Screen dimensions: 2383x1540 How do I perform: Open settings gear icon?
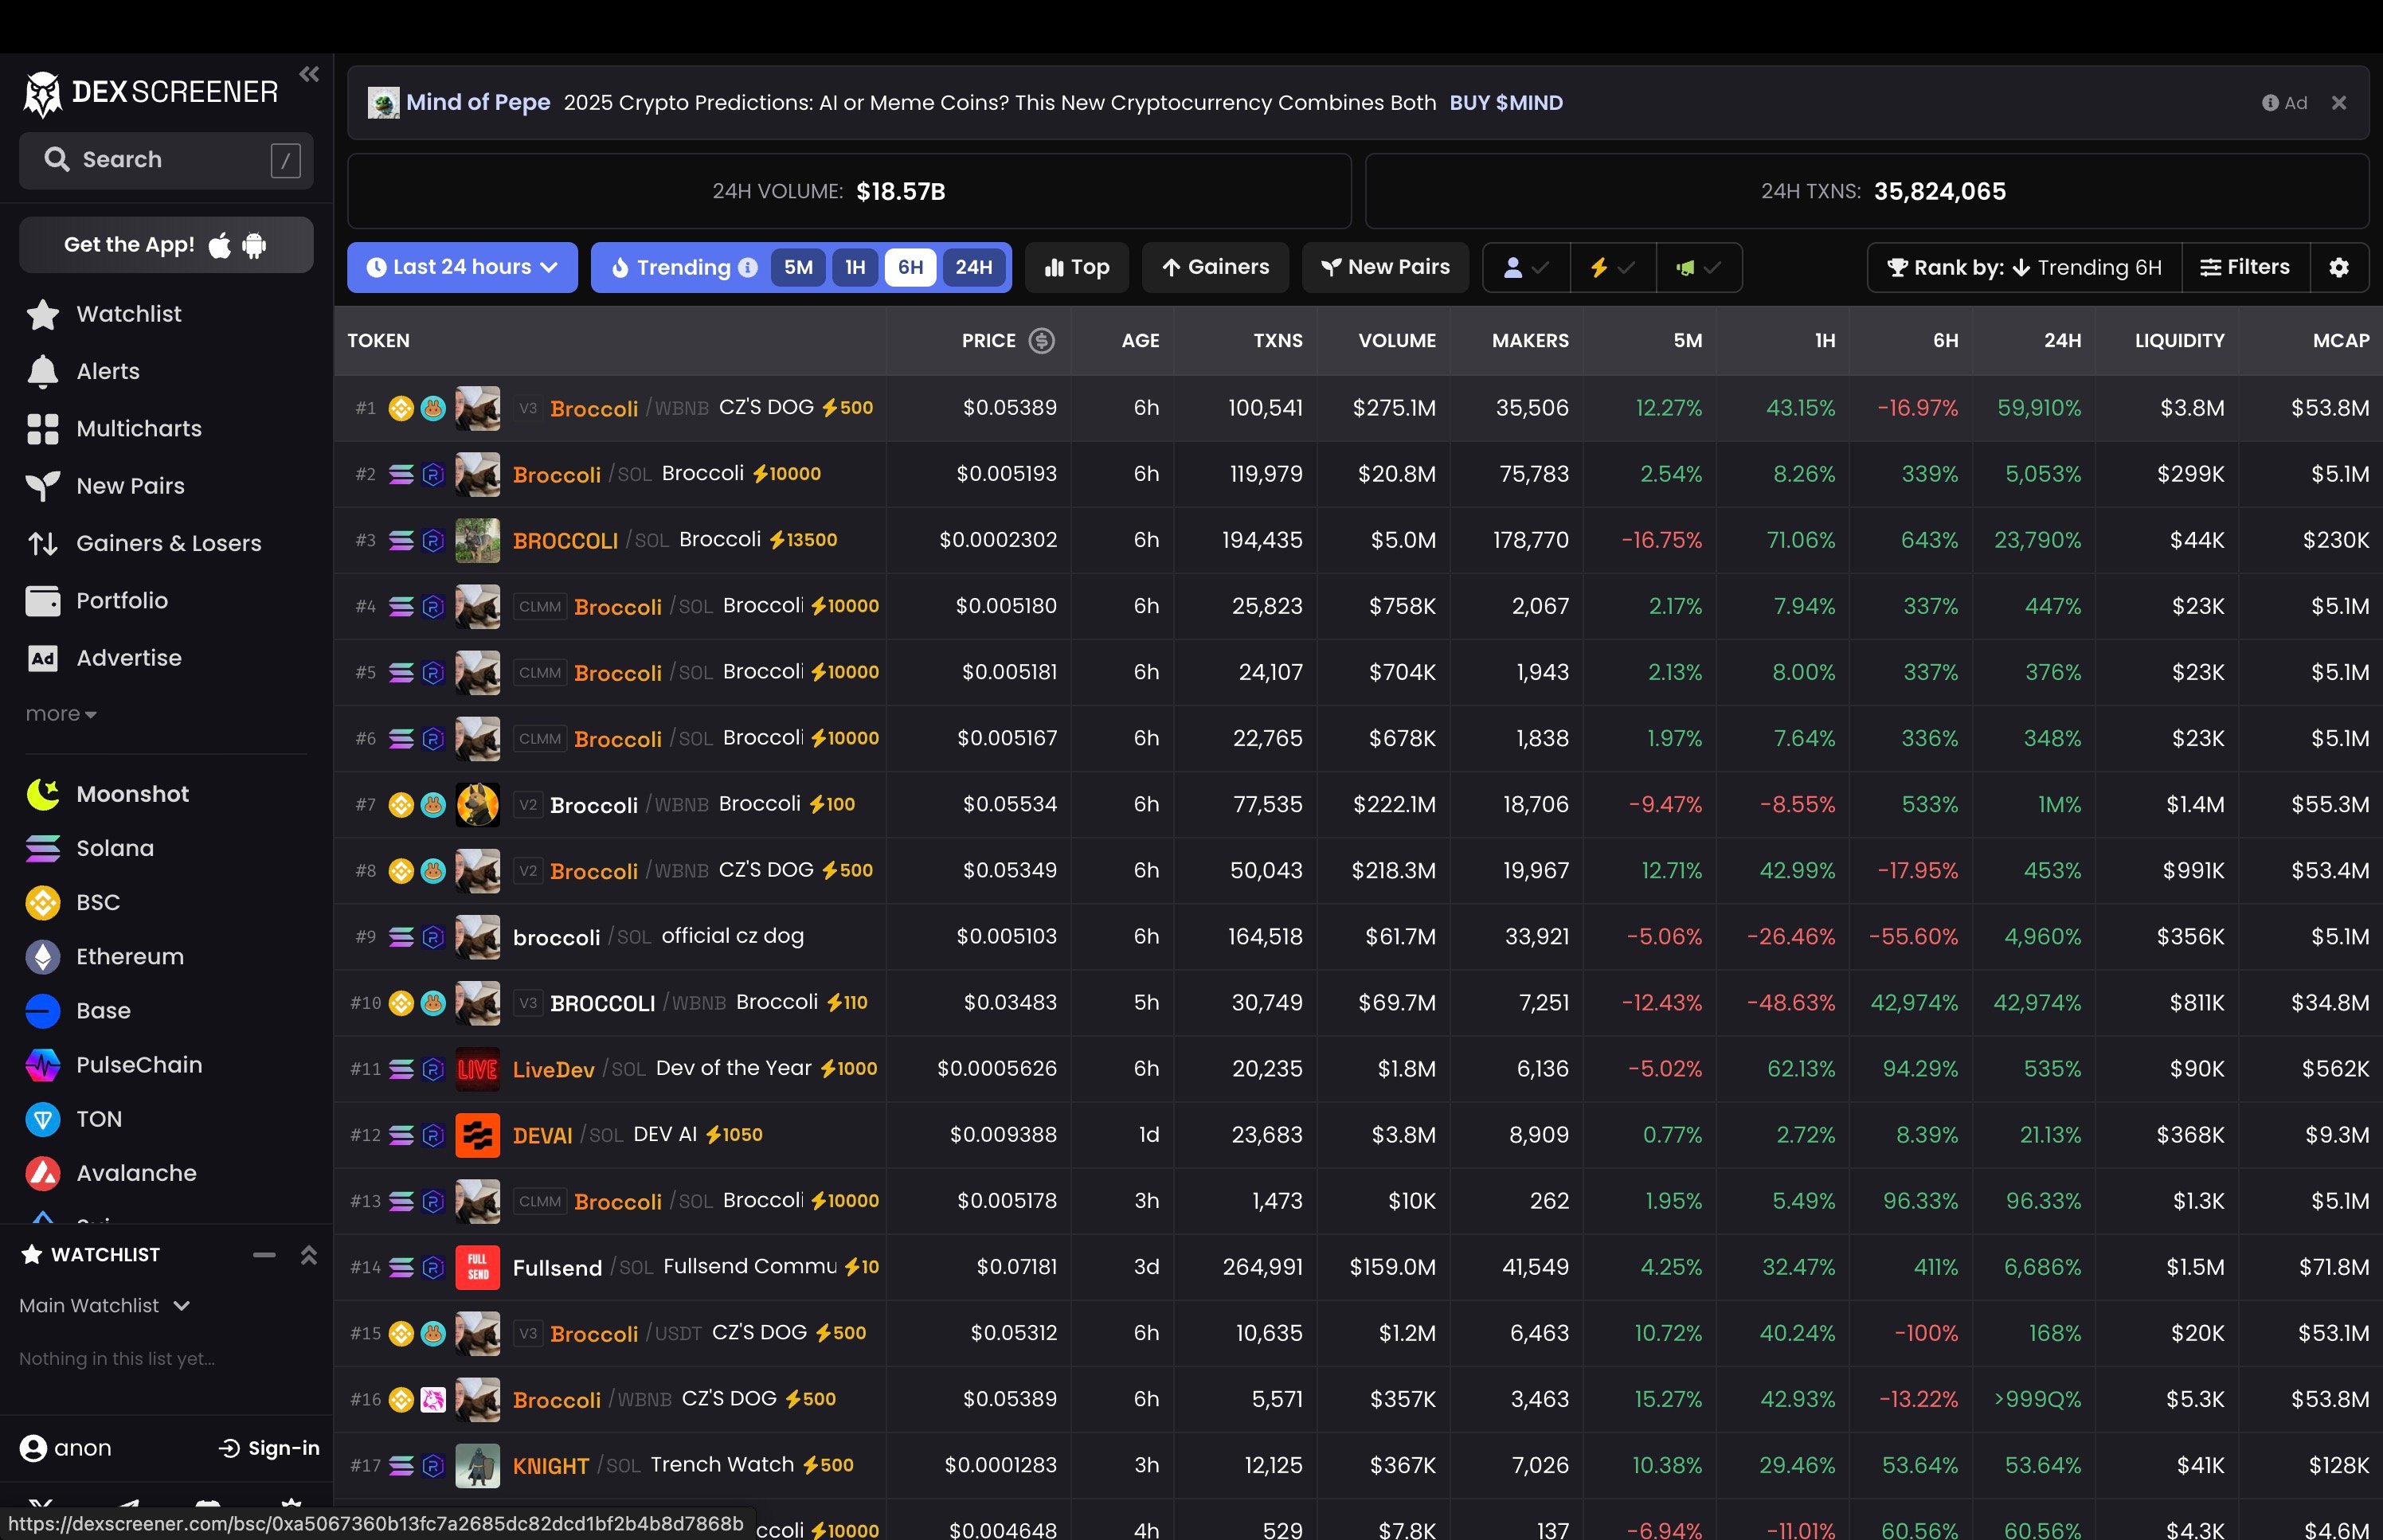(x=2339, y=267)
